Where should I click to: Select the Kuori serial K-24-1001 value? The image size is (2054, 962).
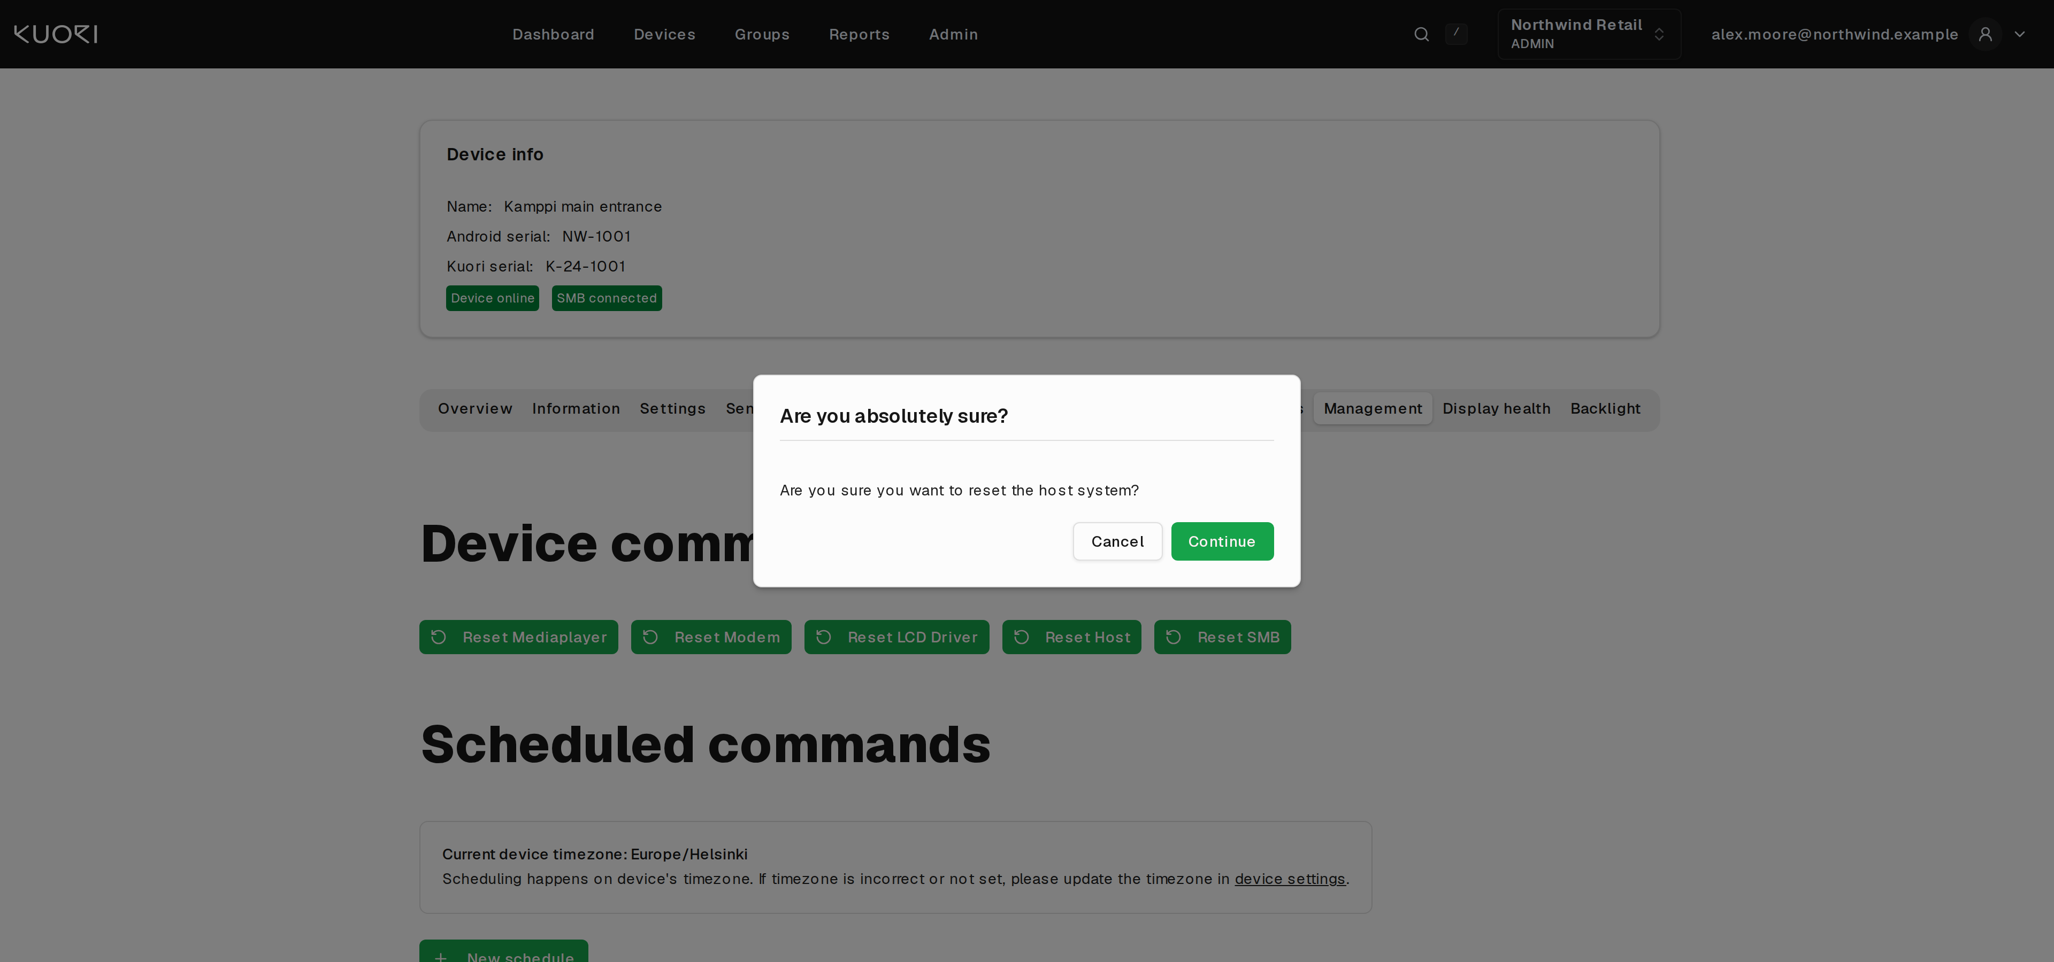point(585,267)
